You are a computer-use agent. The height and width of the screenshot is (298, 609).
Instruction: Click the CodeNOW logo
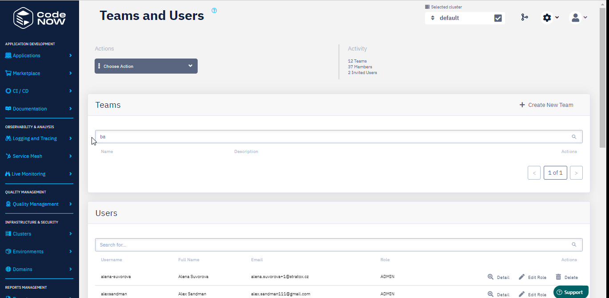pos(40,18)
